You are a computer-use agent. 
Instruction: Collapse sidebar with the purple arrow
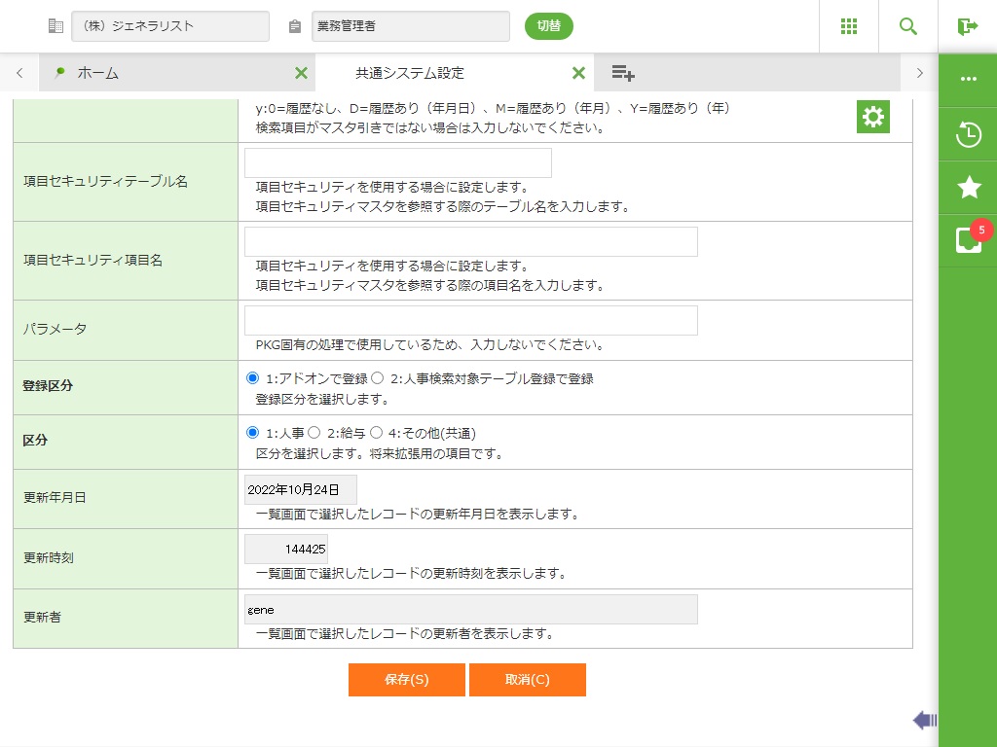(x=924, y=720)
